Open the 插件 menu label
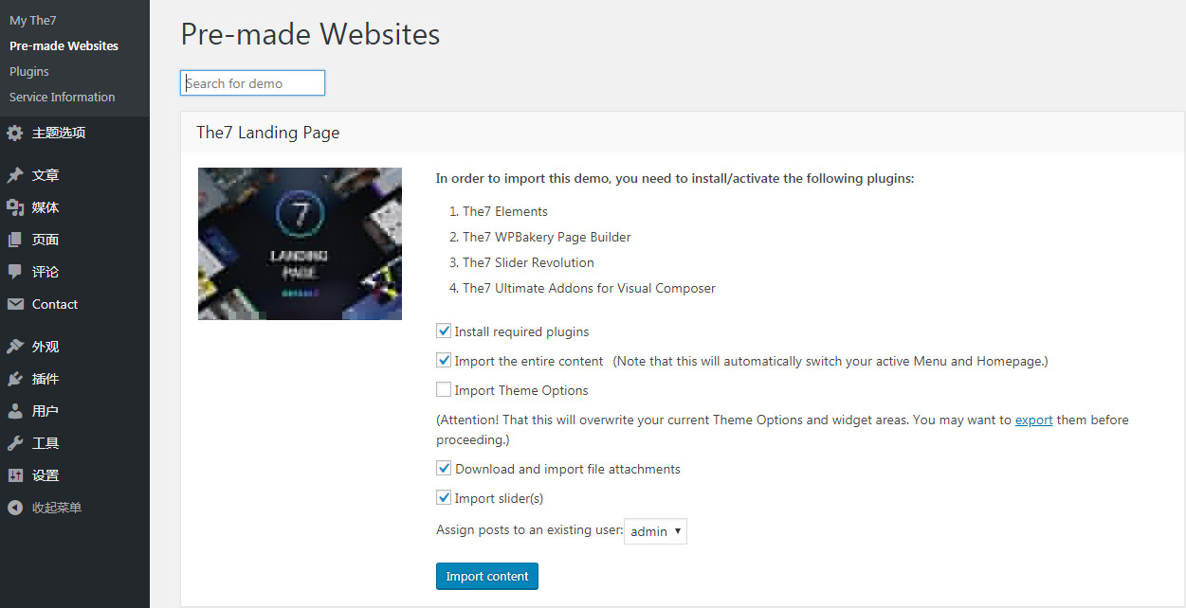Screen dimensions: 1186x608 click(46, 379)
